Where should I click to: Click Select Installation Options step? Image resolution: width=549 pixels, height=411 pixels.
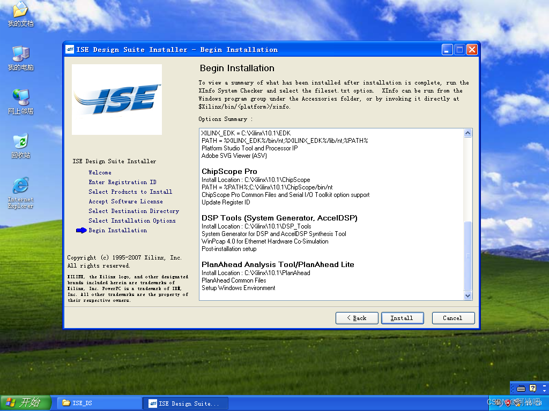point(132,220)
